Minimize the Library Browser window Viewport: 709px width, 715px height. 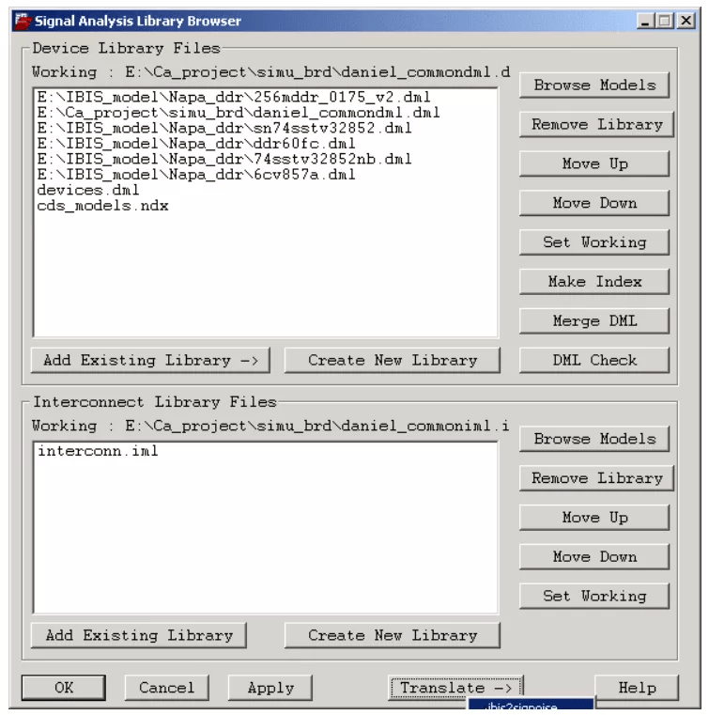pos(645,21)
